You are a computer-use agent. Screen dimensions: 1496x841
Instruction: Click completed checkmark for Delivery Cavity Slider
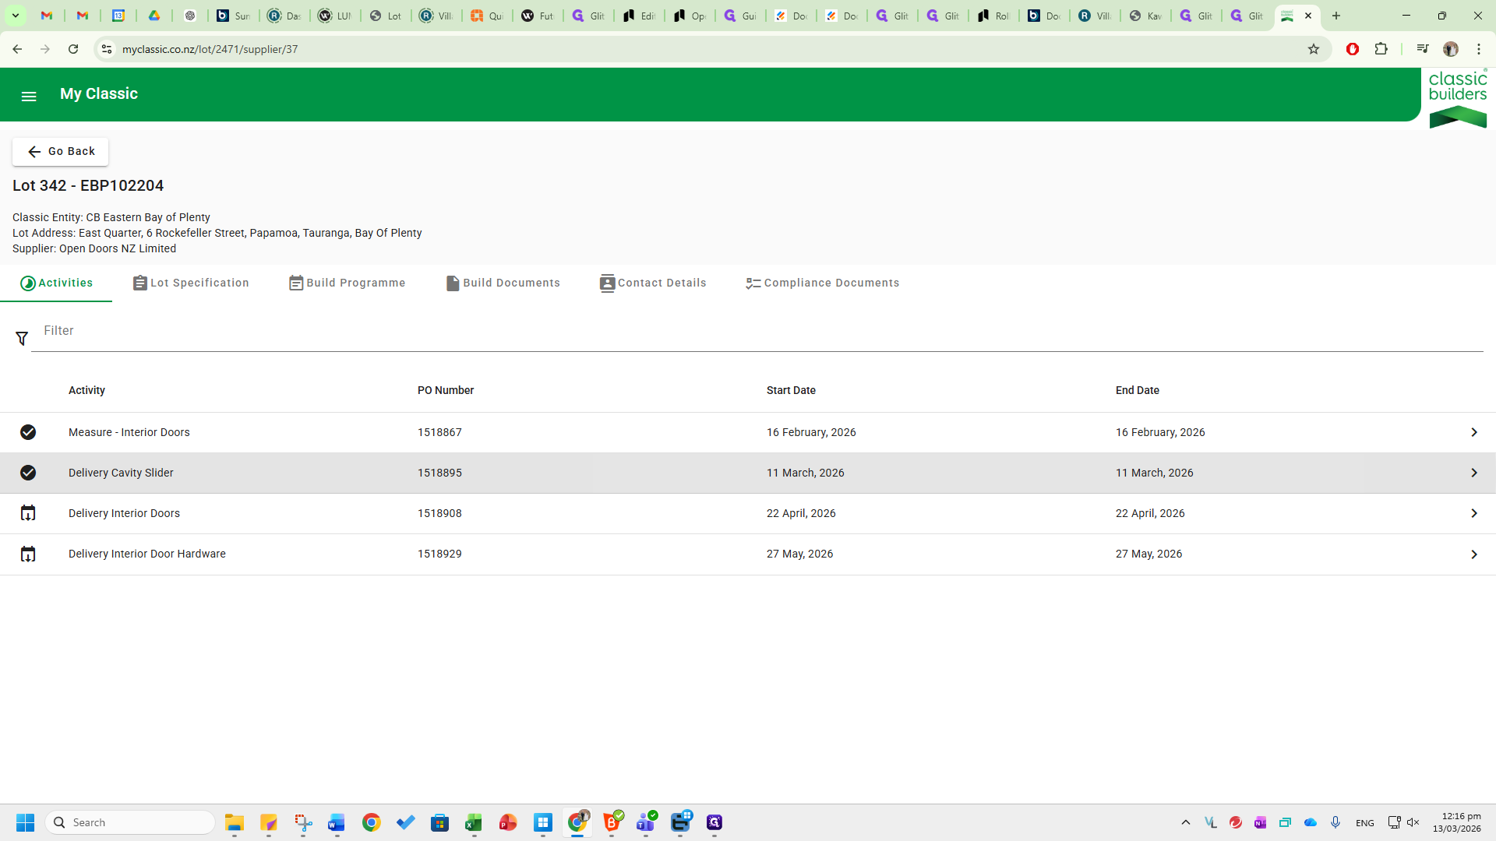coord(28,473)
